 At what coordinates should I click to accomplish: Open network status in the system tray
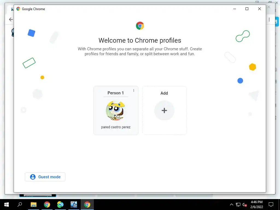pos(238,205)
